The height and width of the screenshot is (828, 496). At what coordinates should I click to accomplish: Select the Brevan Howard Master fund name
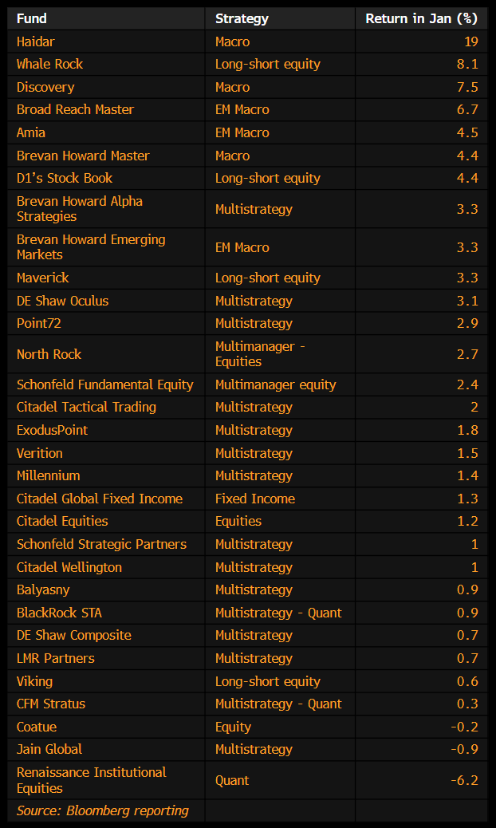click(x=83, y=156)
